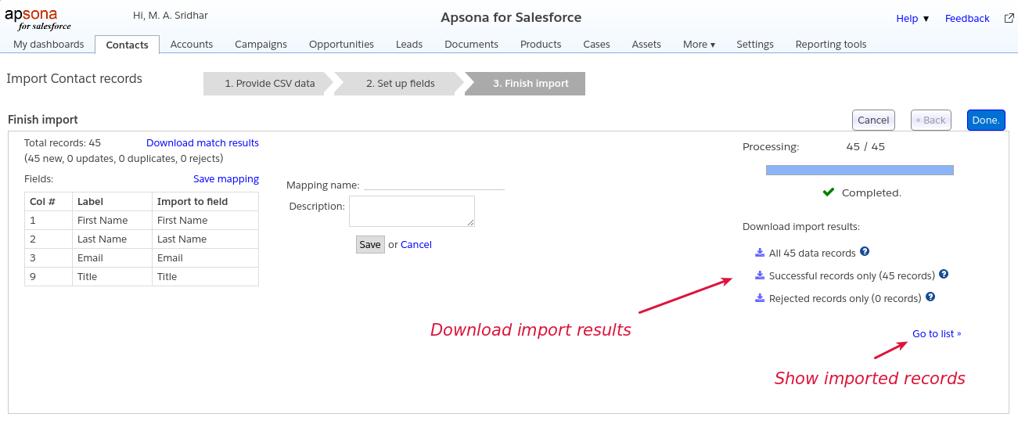Click the Save button under Description
Image resolution: width=1018 pixels, height=428 pixels.
(x=370, y=244)
